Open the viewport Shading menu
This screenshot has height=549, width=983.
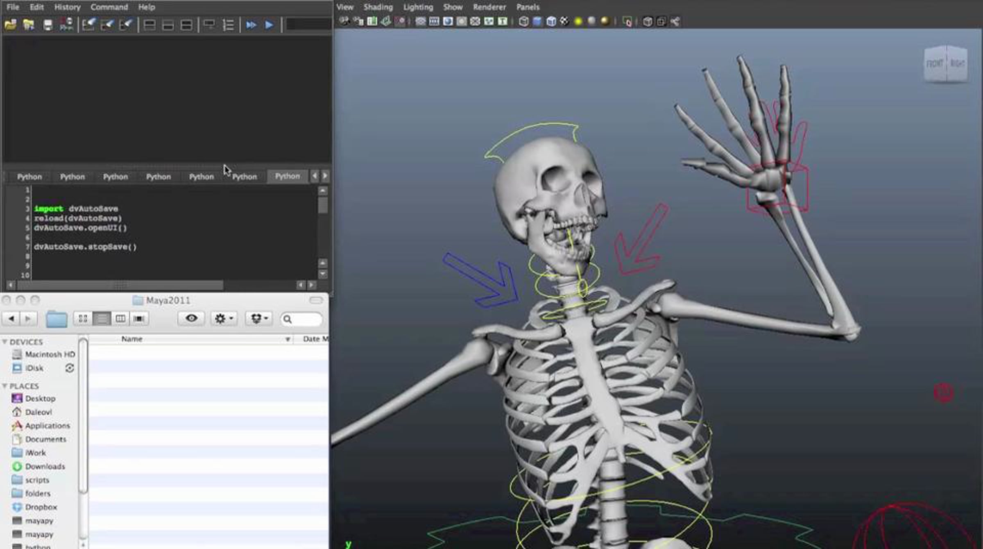tap(378, 7)
